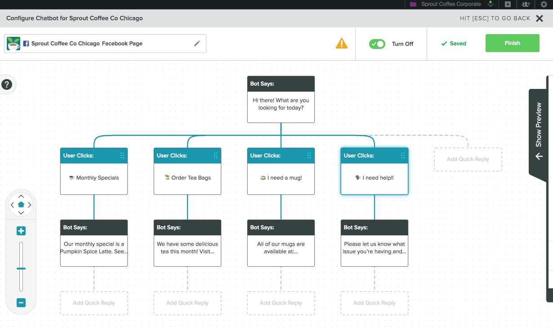Viewport: 553px width, 331px height.
Task: Pan canvas down with down chevron
Action: (21, 212)
